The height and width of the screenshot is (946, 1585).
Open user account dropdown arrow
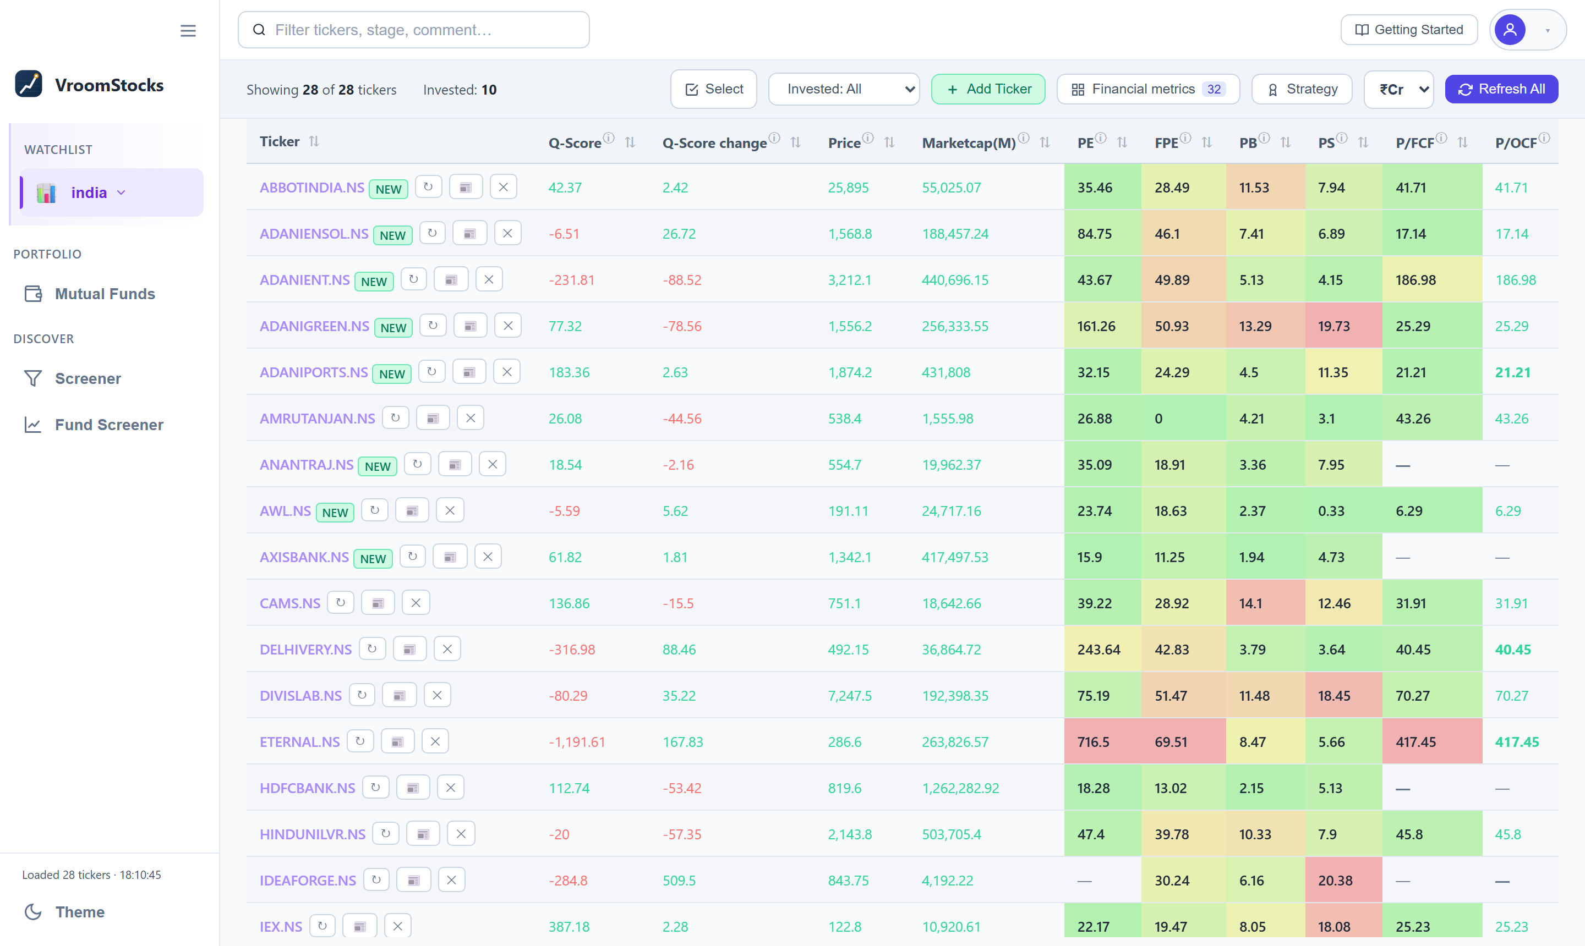[x=1548, y=31]
